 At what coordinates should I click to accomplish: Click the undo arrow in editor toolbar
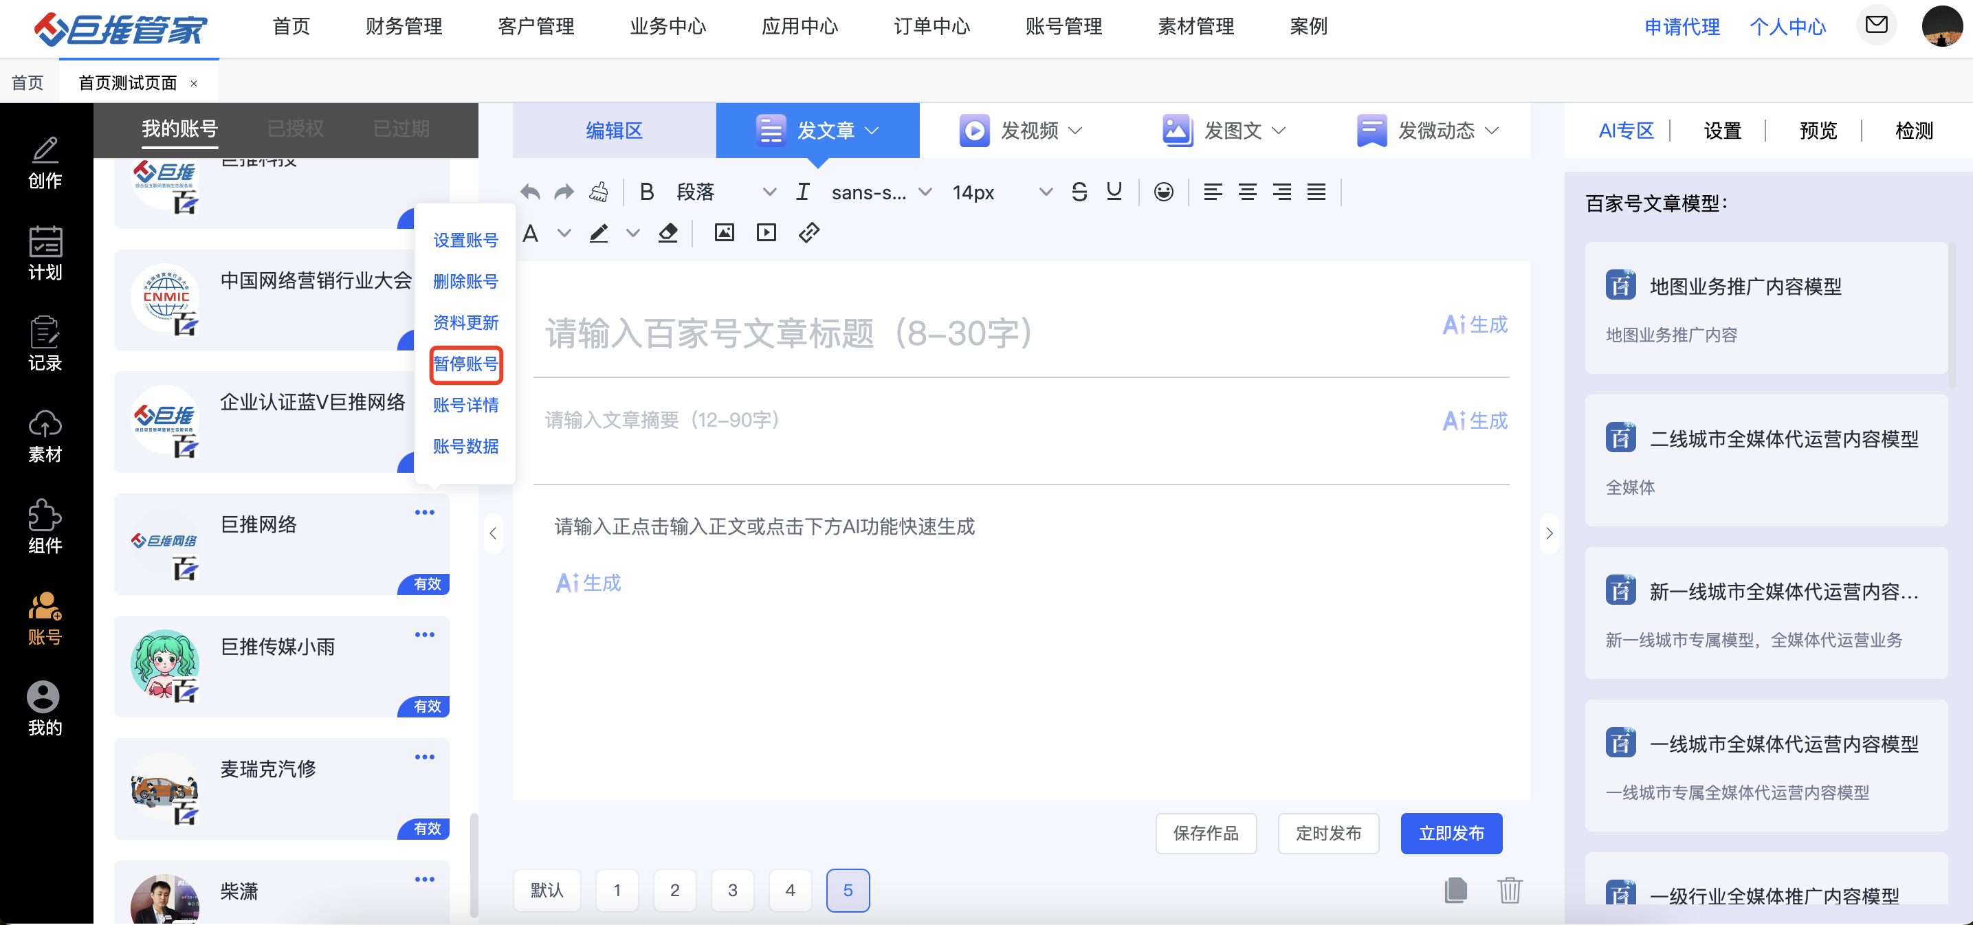click(x=530, y=192)
